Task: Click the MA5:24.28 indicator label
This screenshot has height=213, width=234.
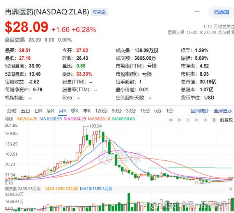Action: pos(27,119)
